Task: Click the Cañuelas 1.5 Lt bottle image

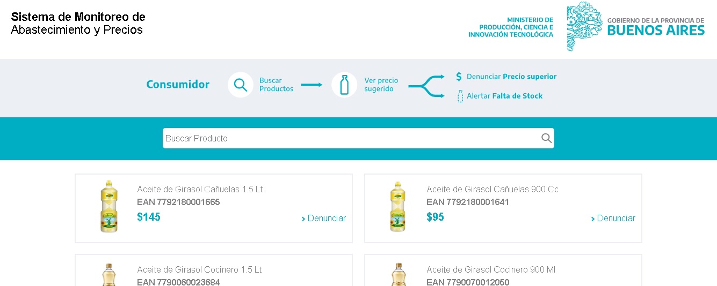Action: point(109,206)
